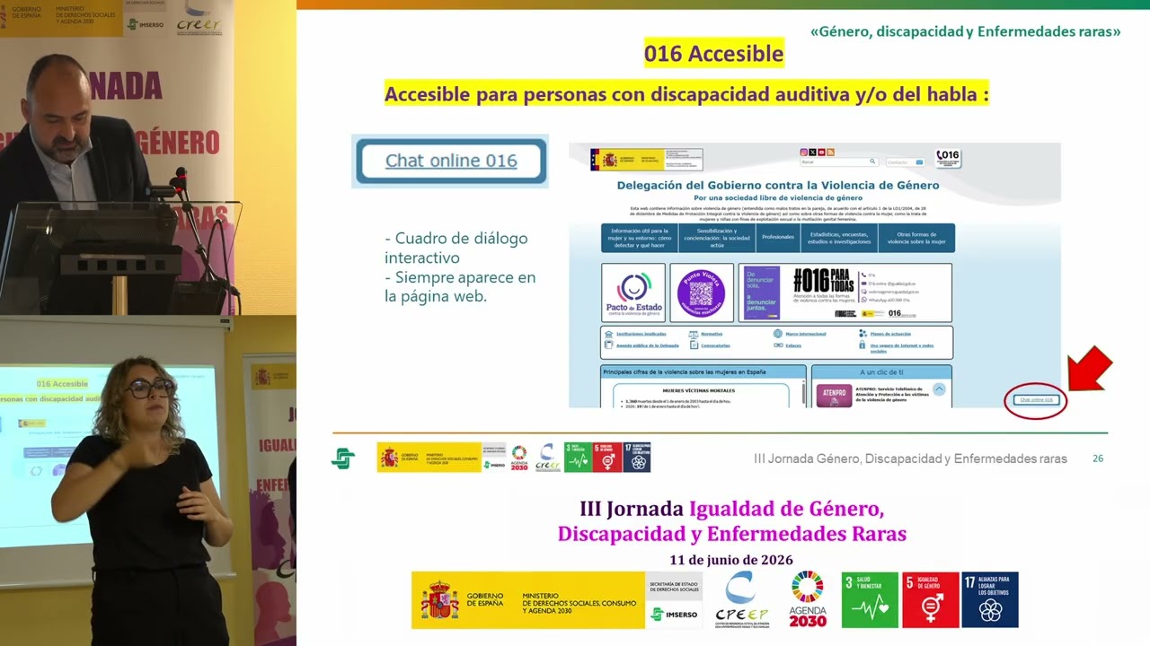Click into the Contacto field
Screen dimensions: 1150x646
pos(906,162)
